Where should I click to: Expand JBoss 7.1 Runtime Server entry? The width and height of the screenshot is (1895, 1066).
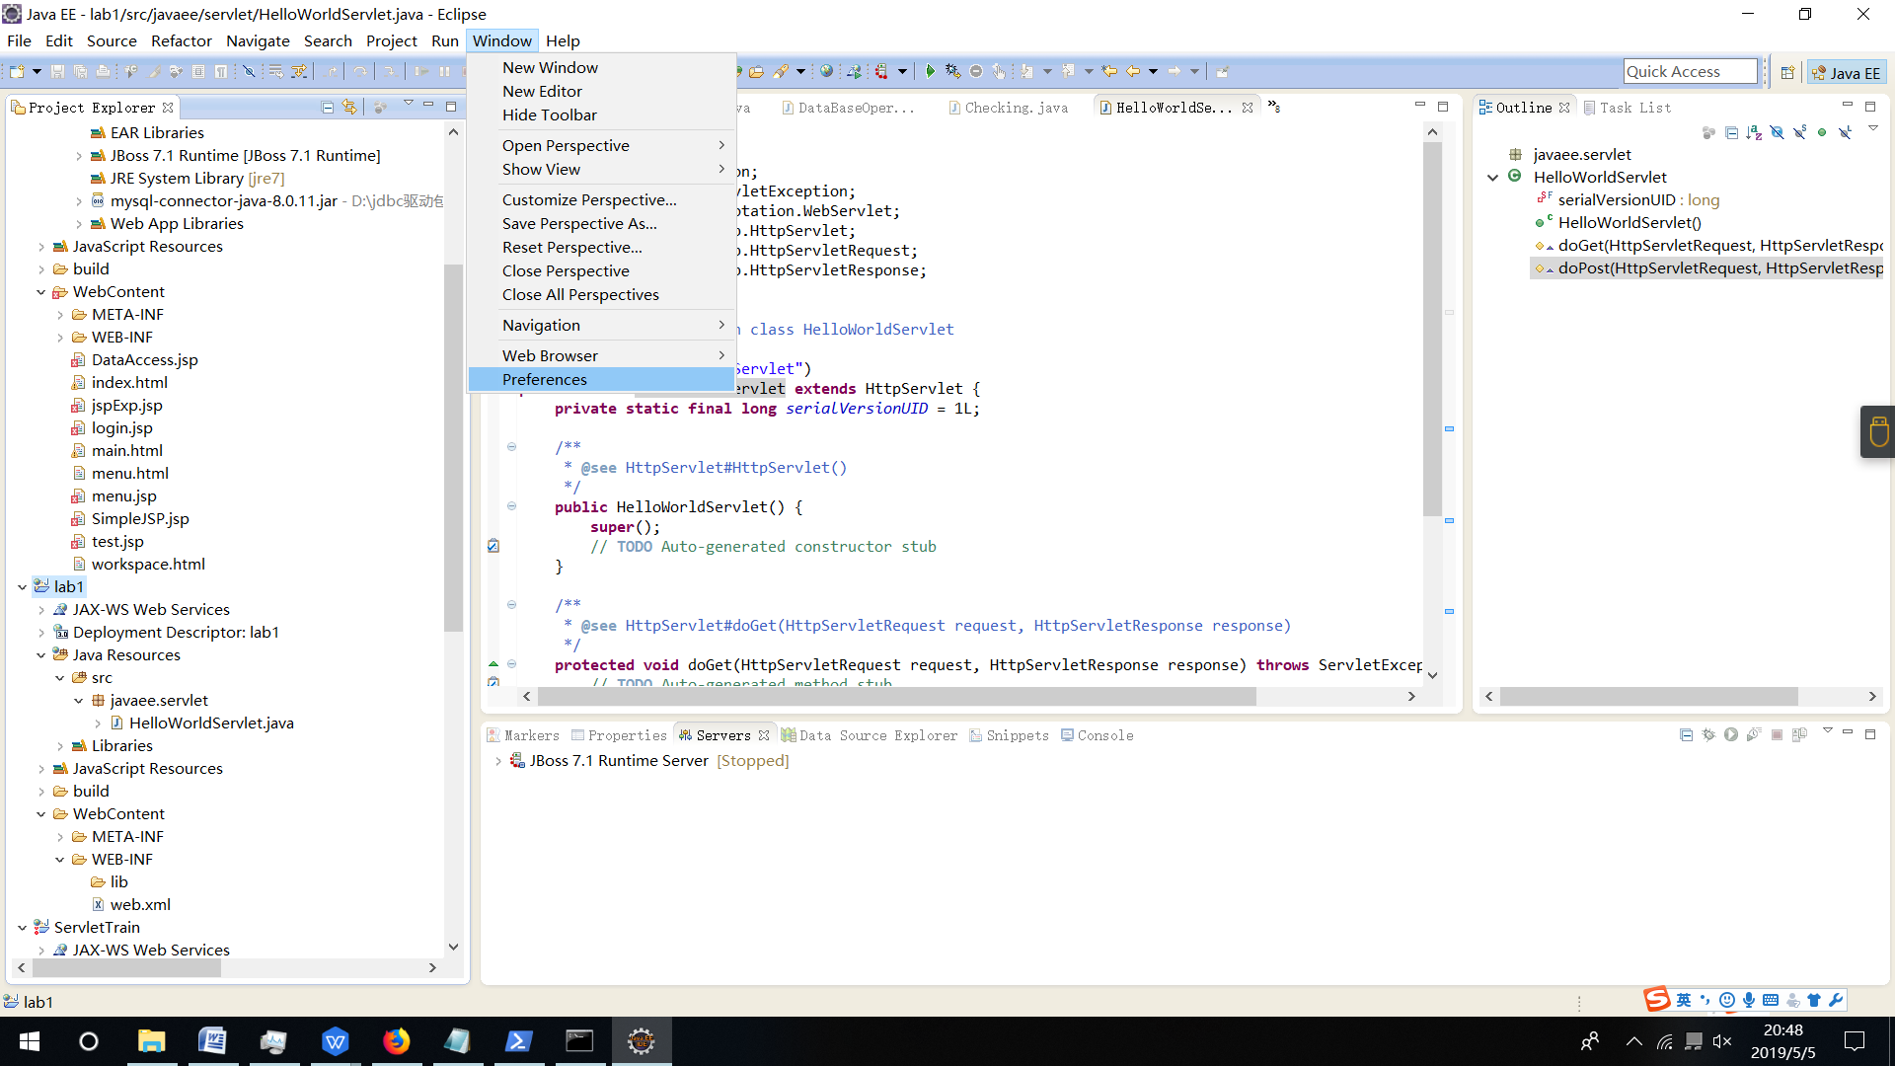(x=497, y=761)
